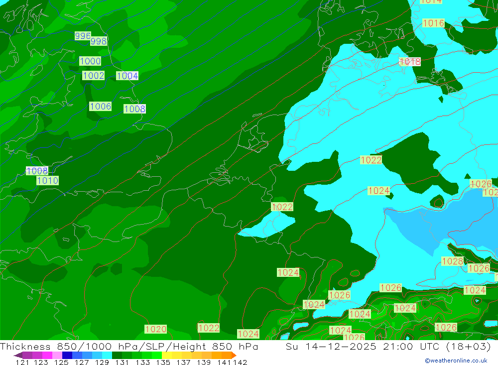Click the legend value 129
This screenshot has height=365, width=498.
(102, 363)
